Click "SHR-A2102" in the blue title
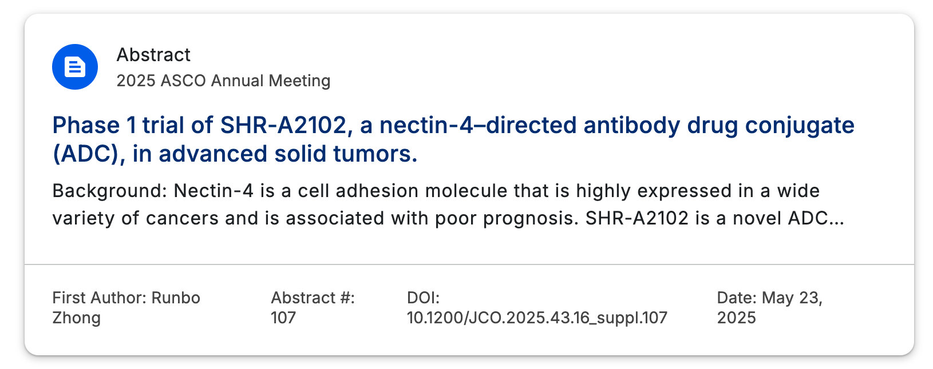Viewport: 933px width, 369px height. click(283, 125)
